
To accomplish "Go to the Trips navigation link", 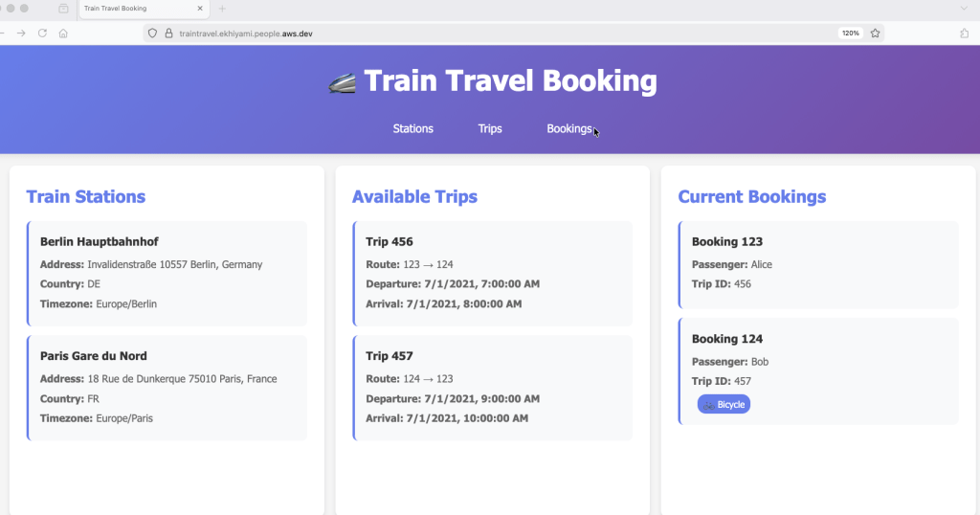I will click(490, 128).
